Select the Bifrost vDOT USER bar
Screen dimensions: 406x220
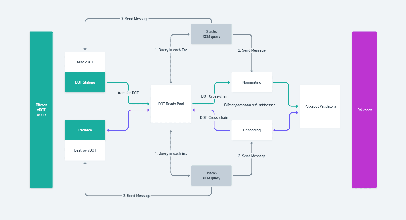(x=41, y=110)
